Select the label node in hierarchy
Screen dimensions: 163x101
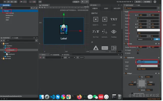tap(7, 20)
